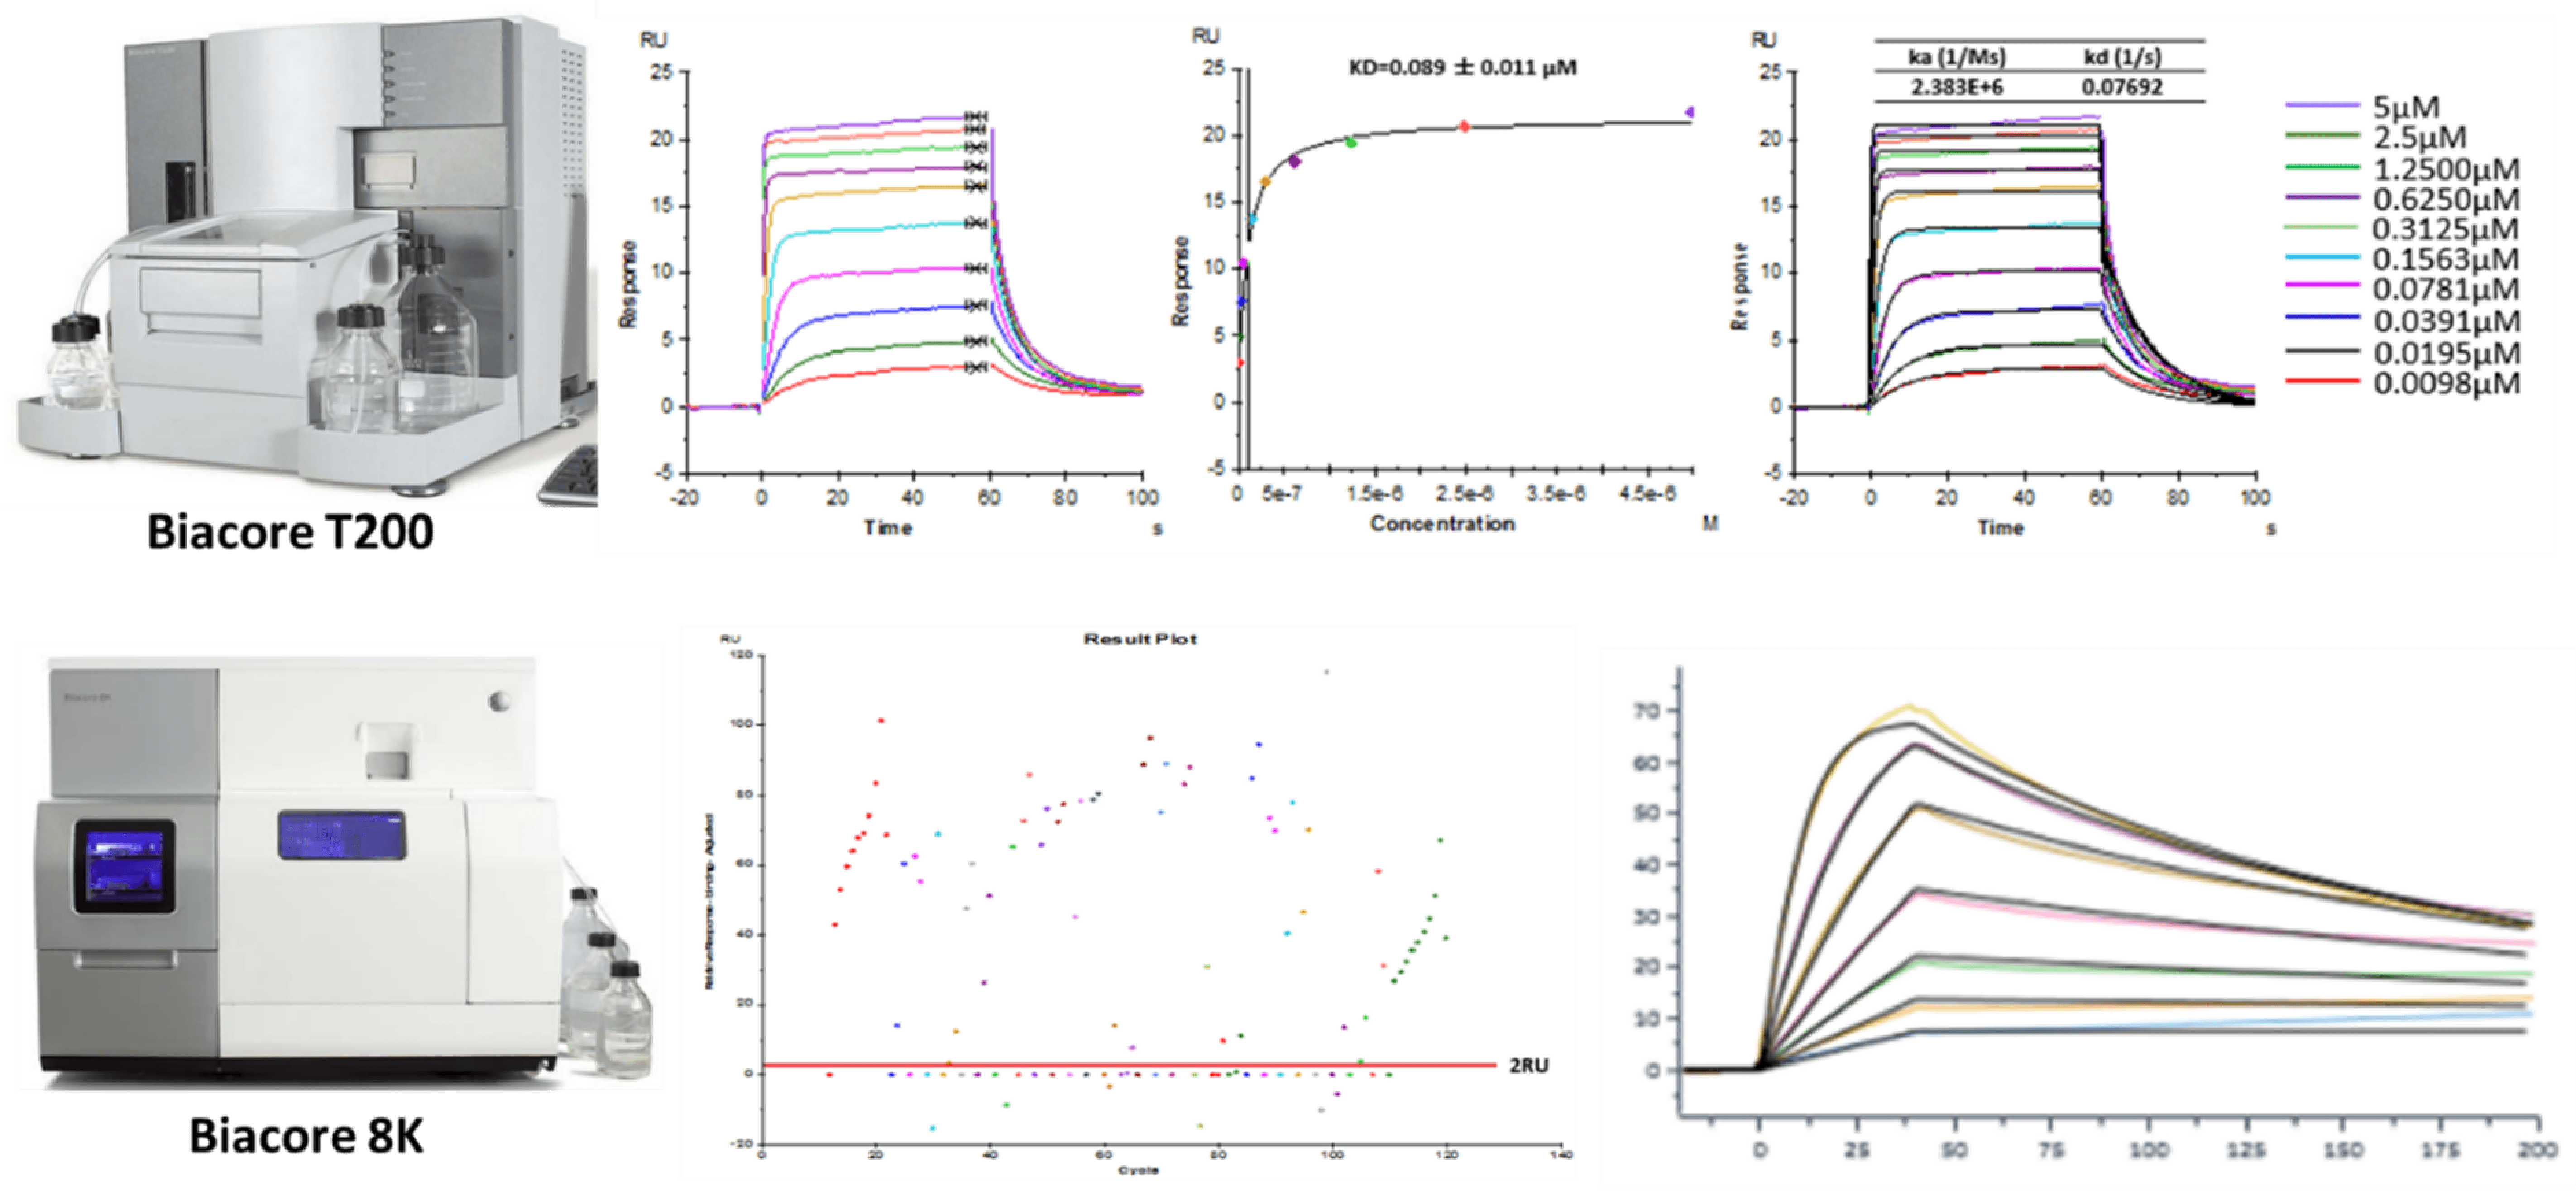Click the 'Result Plot' chart title
Image resolution: width=2576 pixels, height=1200 pixels.
click(x=1140, y=639)
